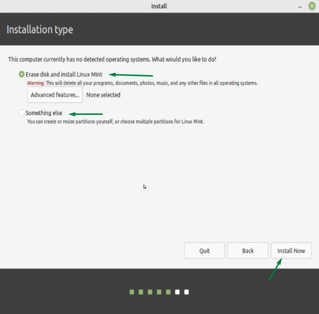Screen dimensions: 319x314
Task: Open the Advanced features... dialog
Action: click(x=55, y=95)
